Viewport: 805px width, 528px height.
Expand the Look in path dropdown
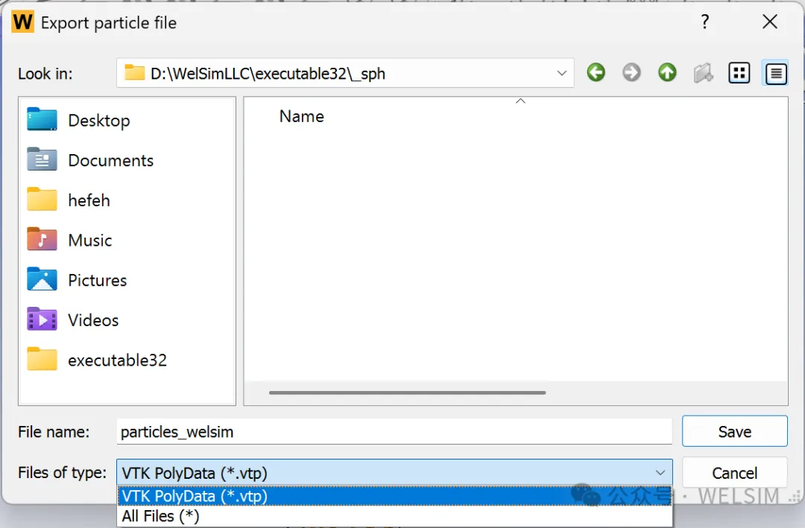pos(562,74)
